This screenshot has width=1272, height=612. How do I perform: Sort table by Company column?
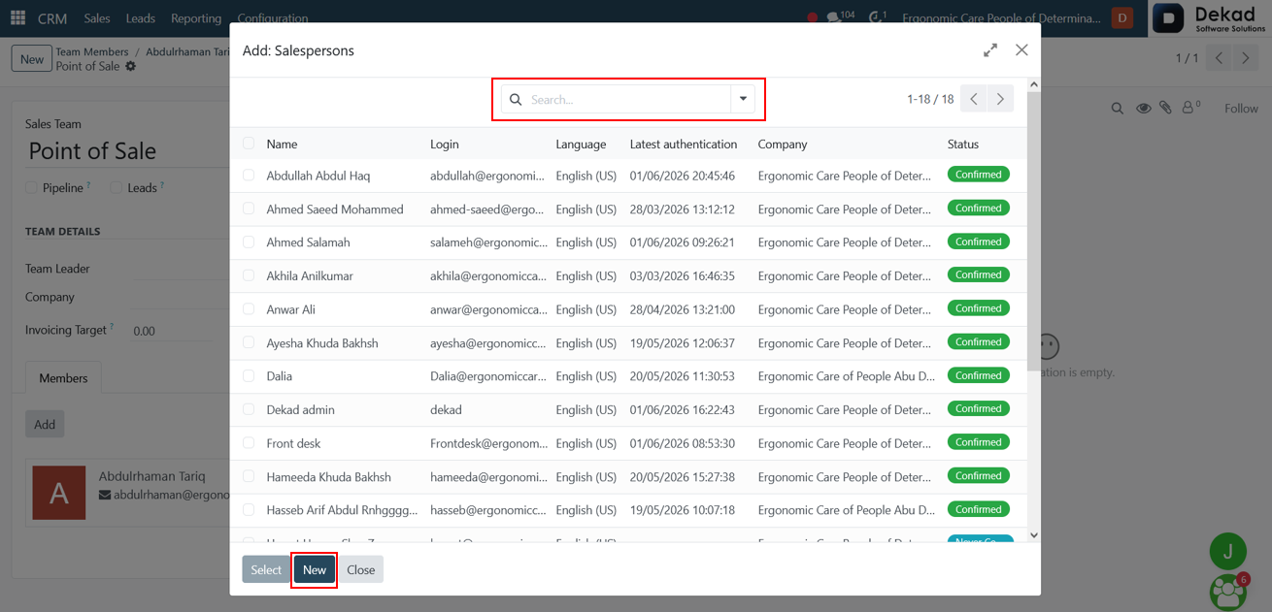[x=783, y=144]
